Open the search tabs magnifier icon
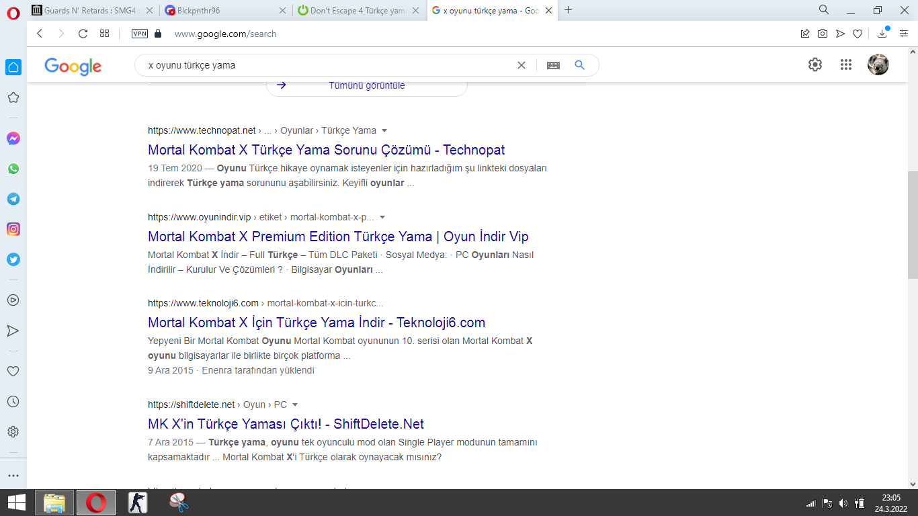Image resolution: width=918 pixels, height=516 pixels. (x=824, y=9)
